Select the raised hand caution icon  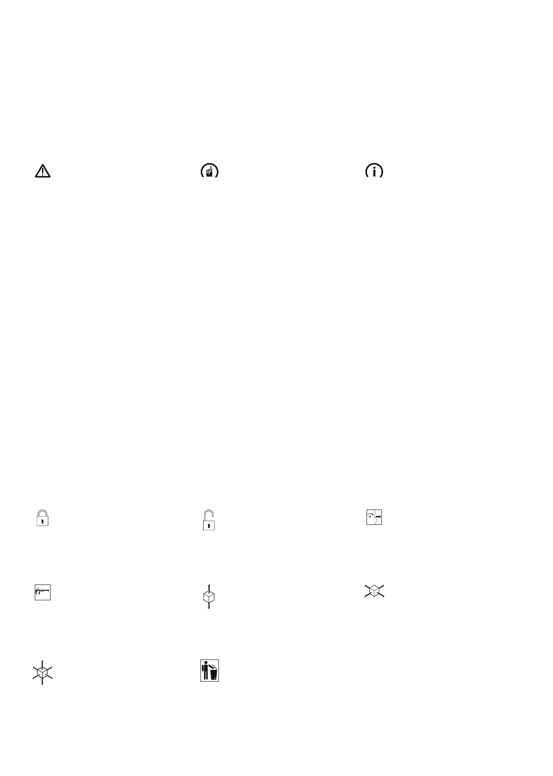point(209,171)
